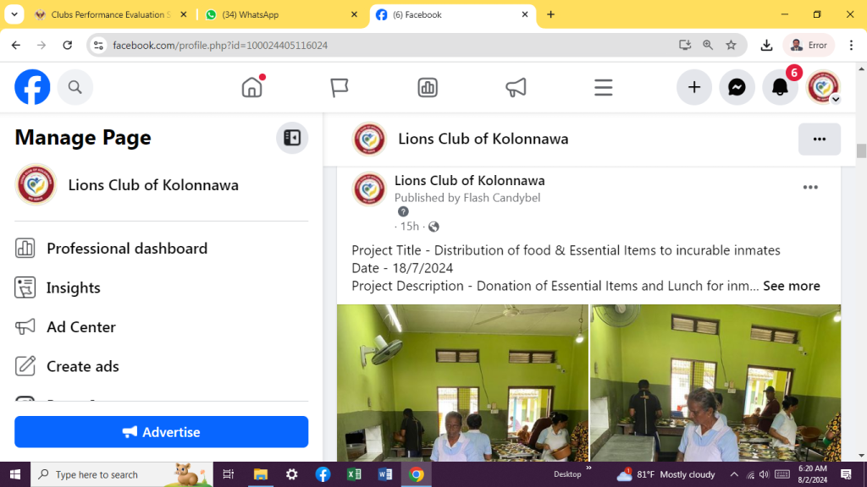Screen dimensions: 867x487
Task: Click the Chrome profile Error button
Action: pos(809,46)
